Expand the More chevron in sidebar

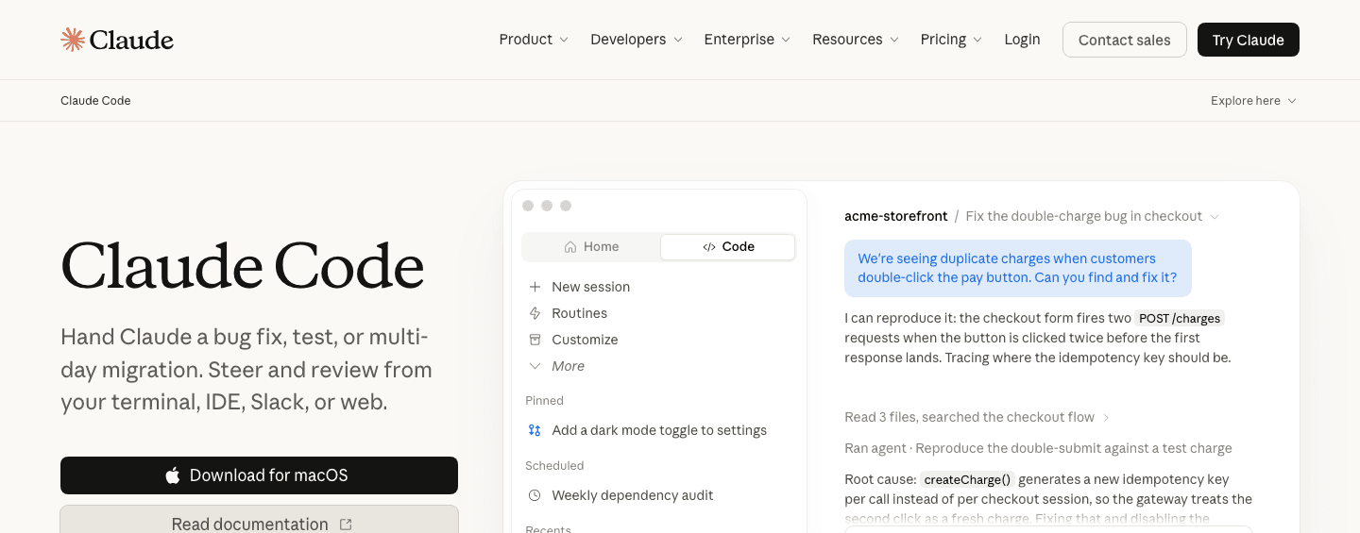pos(535,366)
